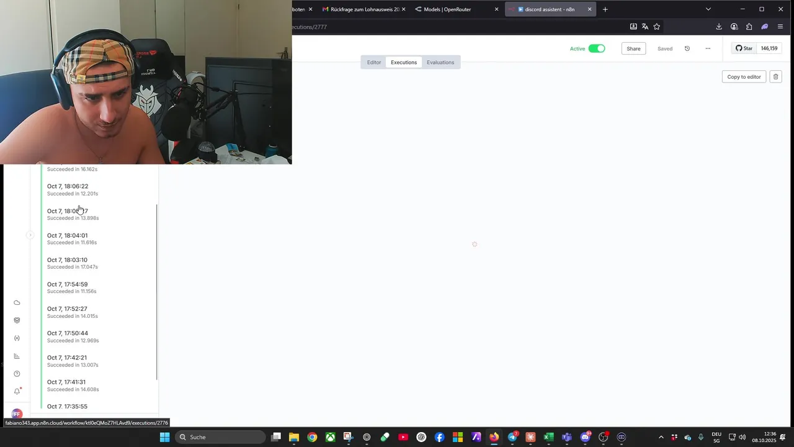The image size is (794, 447).
Task: Open the insights chart icon in sidebar
Action: coord(17,356)
